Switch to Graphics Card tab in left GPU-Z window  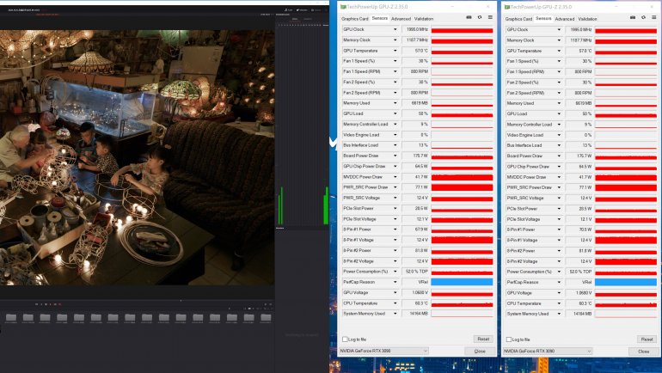coord(354,18)
